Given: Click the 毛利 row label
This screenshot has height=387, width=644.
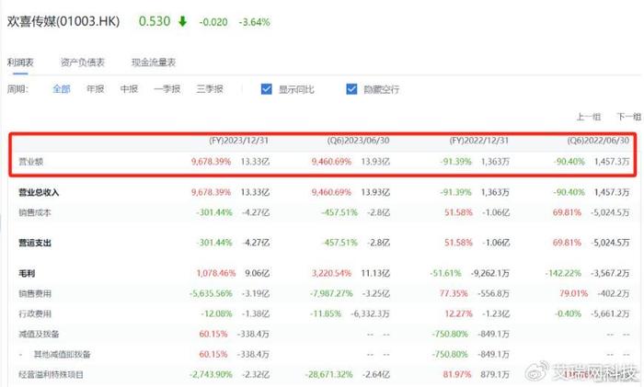Looking at the screenshot, I should pos(27,273).
